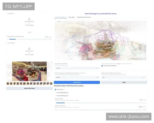Uncheck the Show Camera checkbox
Viewport: 154px width, 123px height.
[x=55, y=89]
